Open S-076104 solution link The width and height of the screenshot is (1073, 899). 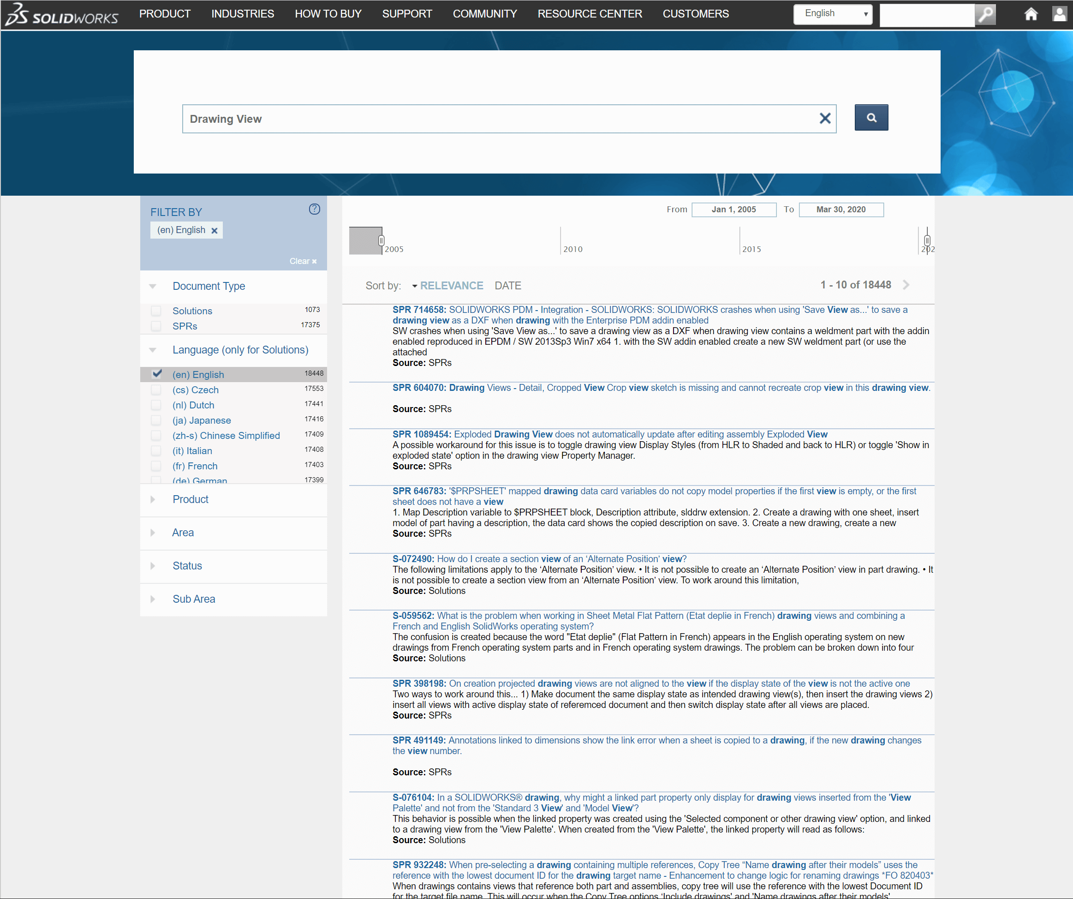(x=652, y=803)
